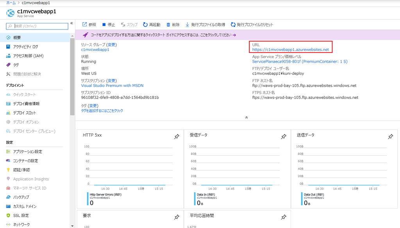400x228 pixels.
Task: Click c1mvcwebapp1¥kuni-deploy user name text
Action: 278,74
